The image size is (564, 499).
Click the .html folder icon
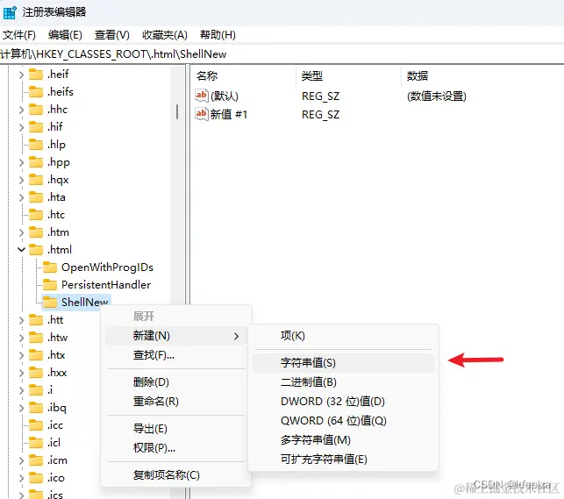(x=36, y=249)
